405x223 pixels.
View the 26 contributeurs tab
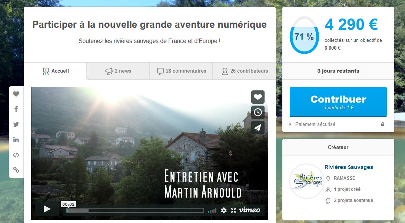[244, 71]
